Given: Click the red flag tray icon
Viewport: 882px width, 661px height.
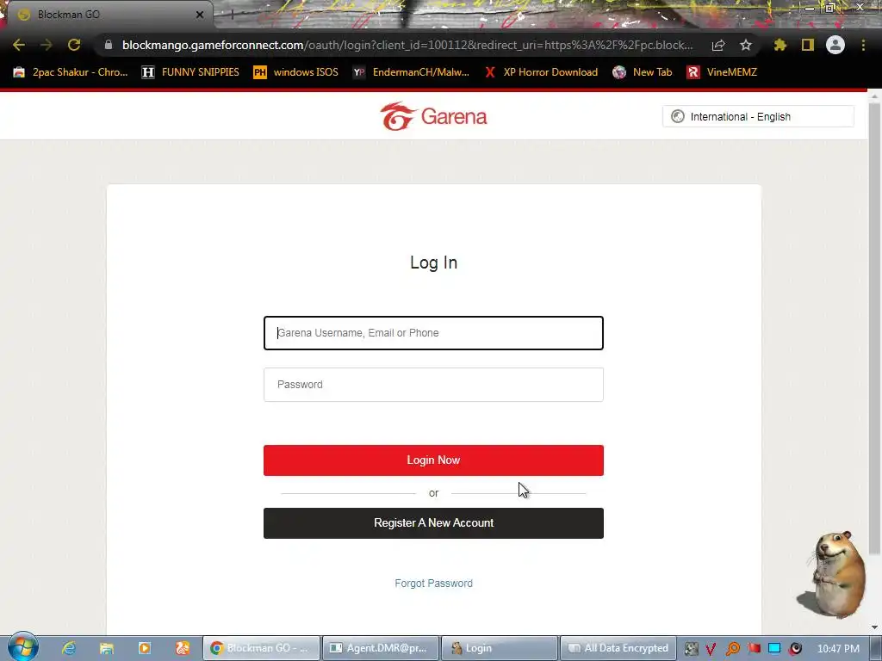Looking at the screenshot, I should pos(754,649).
